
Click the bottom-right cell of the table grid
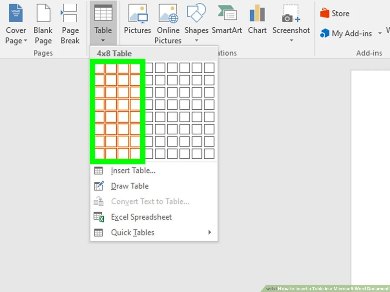(x=209, y=154)
